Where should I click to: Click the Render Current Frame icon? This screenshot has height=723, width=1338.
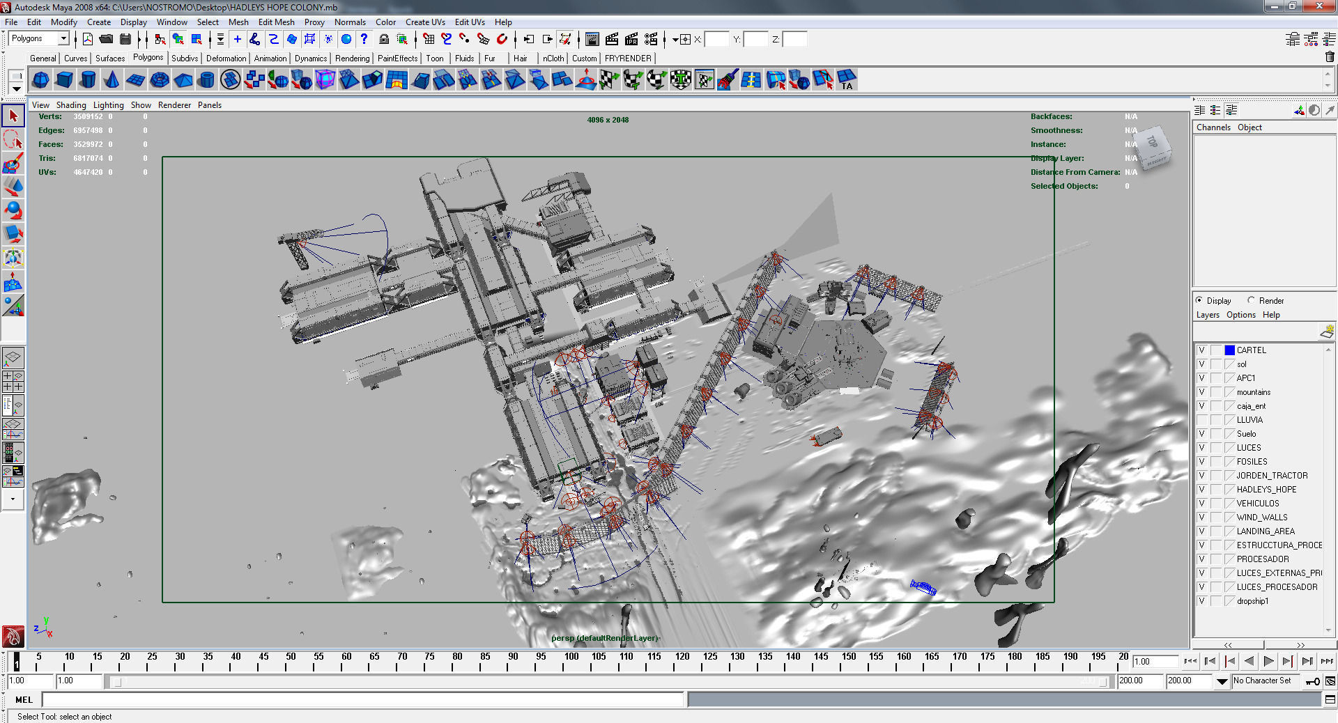tap(612, 39)
